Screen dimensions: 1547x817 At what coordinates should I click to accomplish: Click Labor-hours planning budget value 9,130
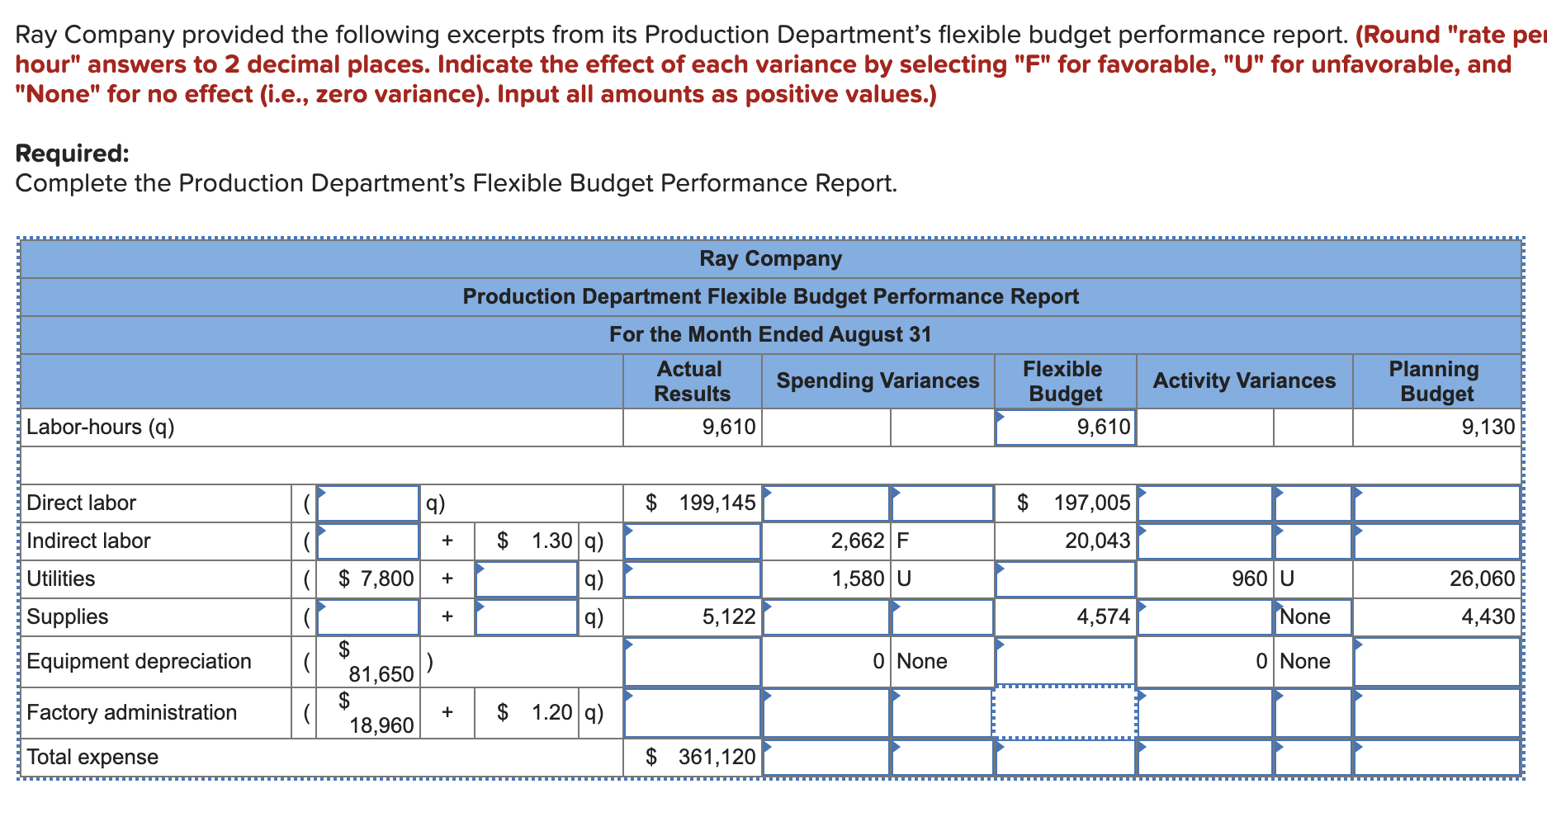[x=1488, y=427]
